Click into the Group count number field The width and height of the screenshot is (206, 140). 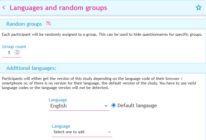pos(9,52)
